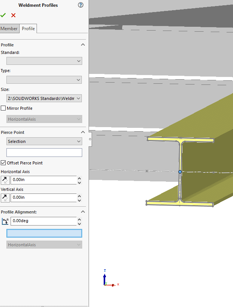The image size is (233, 307).
Task: Click the Vertical Axis offset direction icon
Action: (x=5, y=197)
